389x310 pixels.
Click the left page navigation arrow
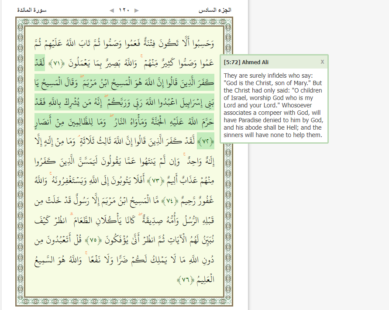[111, 10]
